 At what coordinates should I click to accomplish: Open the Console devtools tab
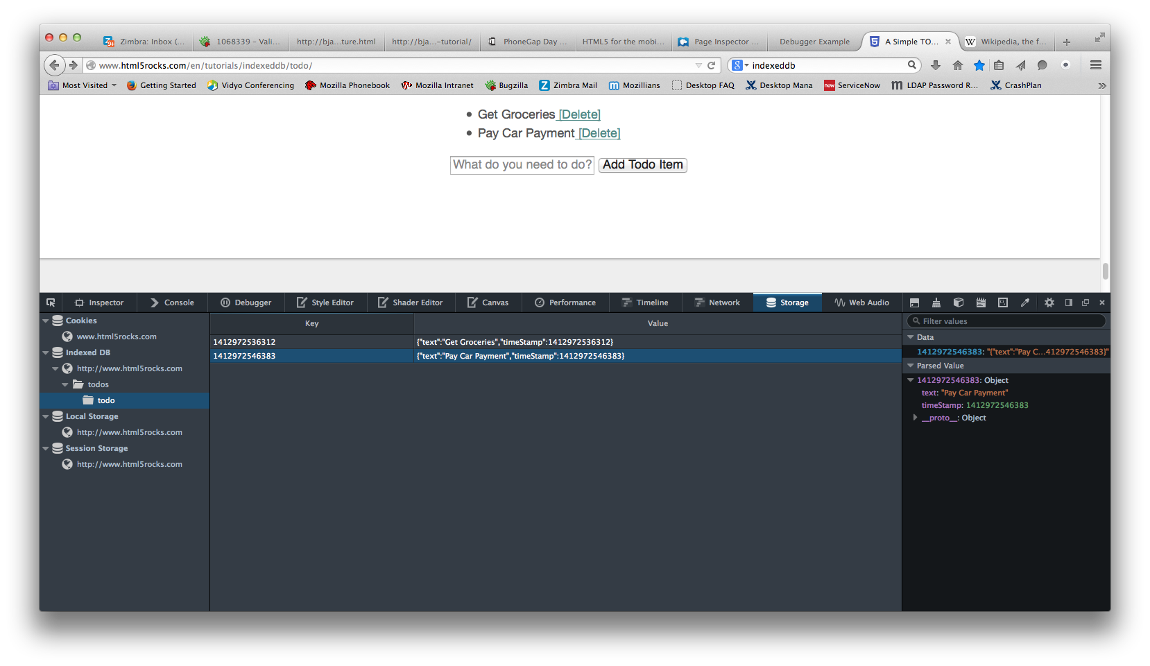[x=172, y=302]
